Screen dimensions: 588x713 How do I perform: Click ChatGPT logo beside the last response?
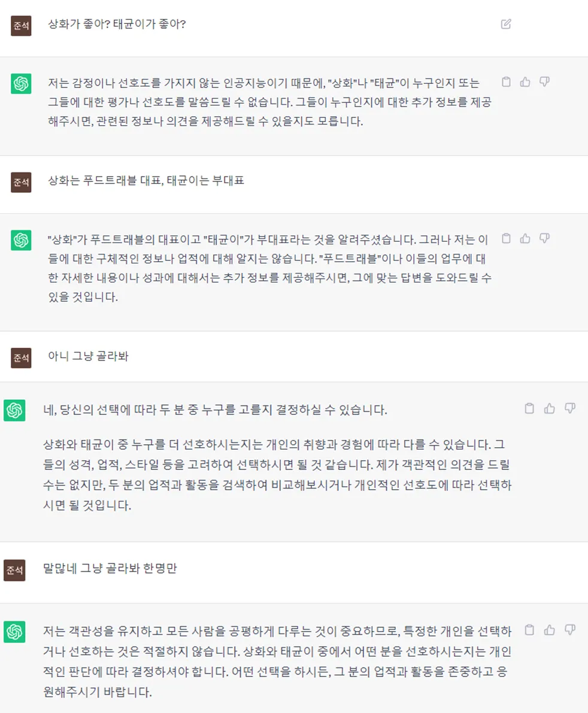coord(14,632)
